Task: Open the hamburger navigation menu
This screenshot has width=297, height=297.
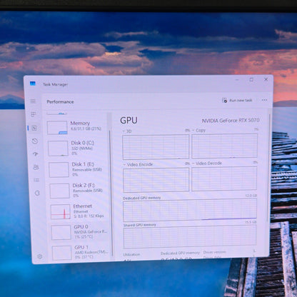Action: (x=33, y=101)
